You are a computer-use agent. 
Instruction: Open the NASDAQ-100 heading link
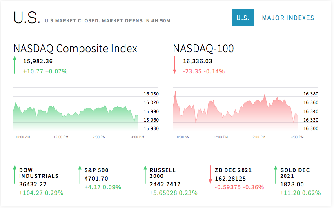203,49
